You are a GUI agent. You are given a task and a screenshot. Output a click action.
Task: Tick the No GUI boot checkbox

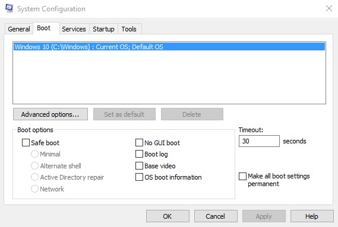coord(139,142)
